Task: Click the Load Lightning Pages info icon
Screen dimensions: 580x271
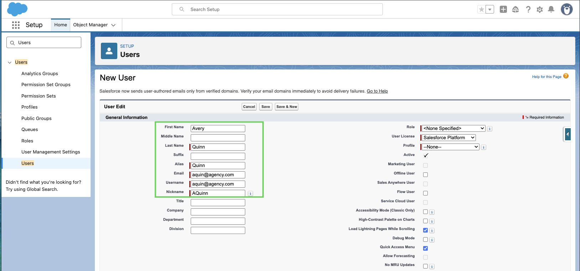Action: (432, 230)
